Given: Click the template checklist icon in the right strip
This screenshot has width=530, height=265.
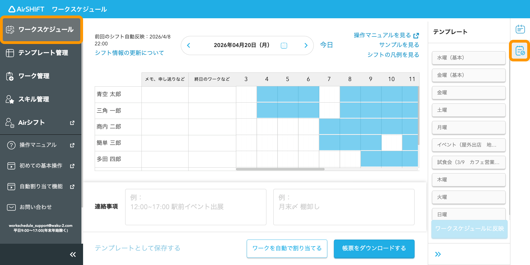Looking at the screenshot, I should tap(520, 51).
